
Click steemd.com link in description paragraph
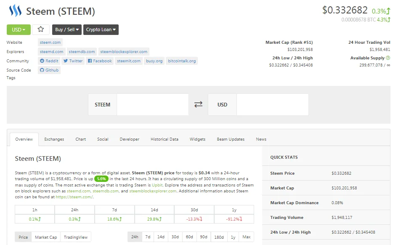[78, 191]
